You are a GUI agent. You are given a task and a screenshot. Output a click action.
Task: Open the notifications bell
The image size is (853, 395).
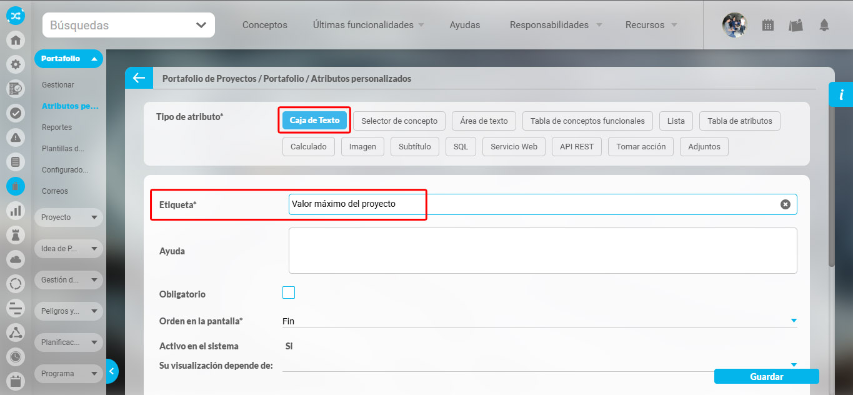[x=824, y=25]
